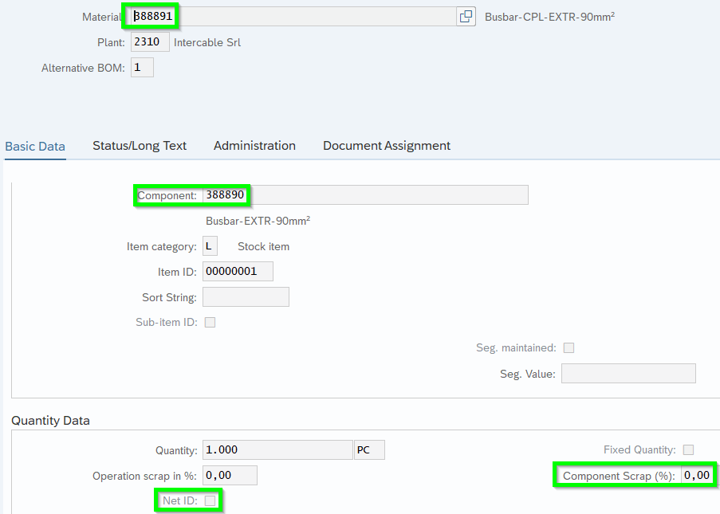
Task: Open the Status/Long Text tab
Action: click(140, 146)
